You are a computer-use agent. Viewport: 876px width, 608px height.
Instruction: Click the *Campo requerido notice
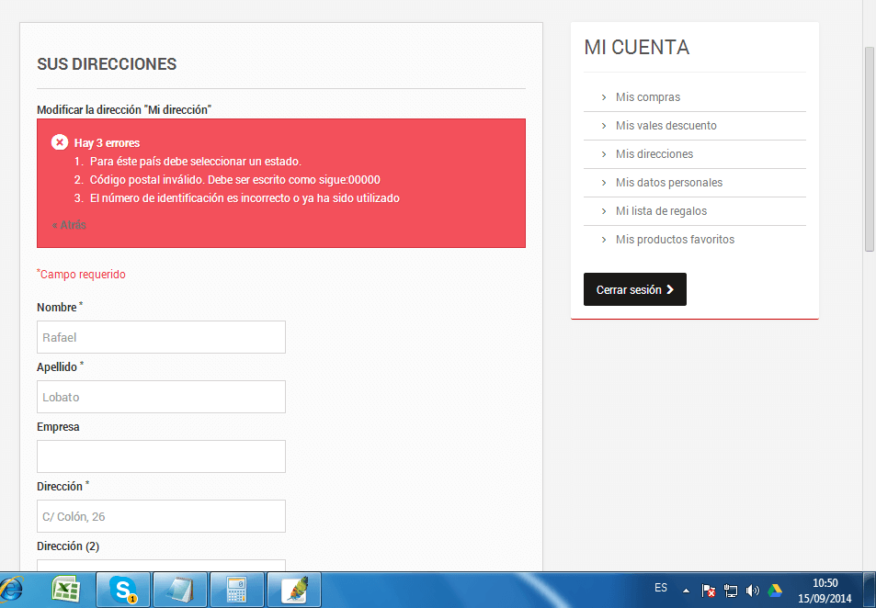(81, 274)
